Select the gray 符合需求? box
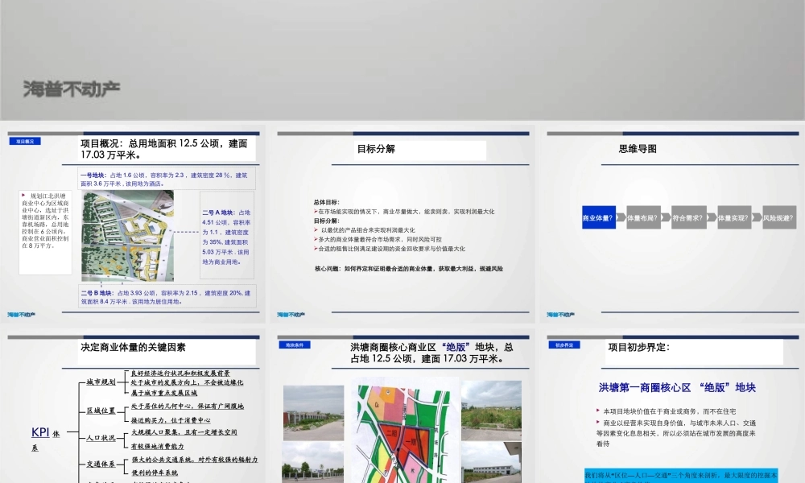This screenshot has width=805, height=483. [688, 217]
